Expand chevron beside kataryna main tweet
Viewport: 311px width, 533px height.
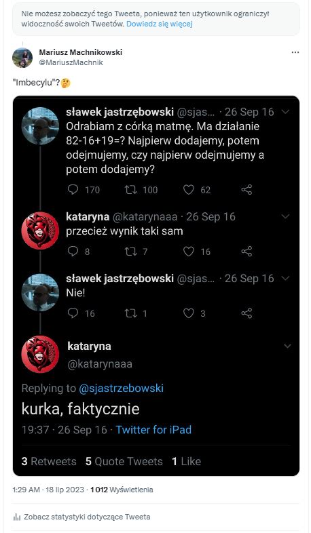(287, 346)
